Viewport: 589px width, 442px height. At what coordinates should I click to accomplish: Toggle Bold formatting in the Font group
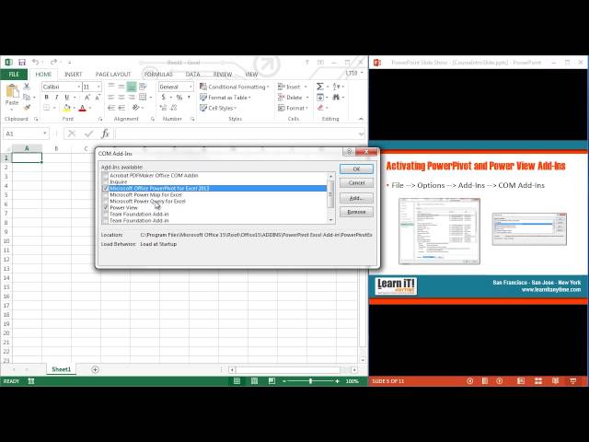coord(45,97)
